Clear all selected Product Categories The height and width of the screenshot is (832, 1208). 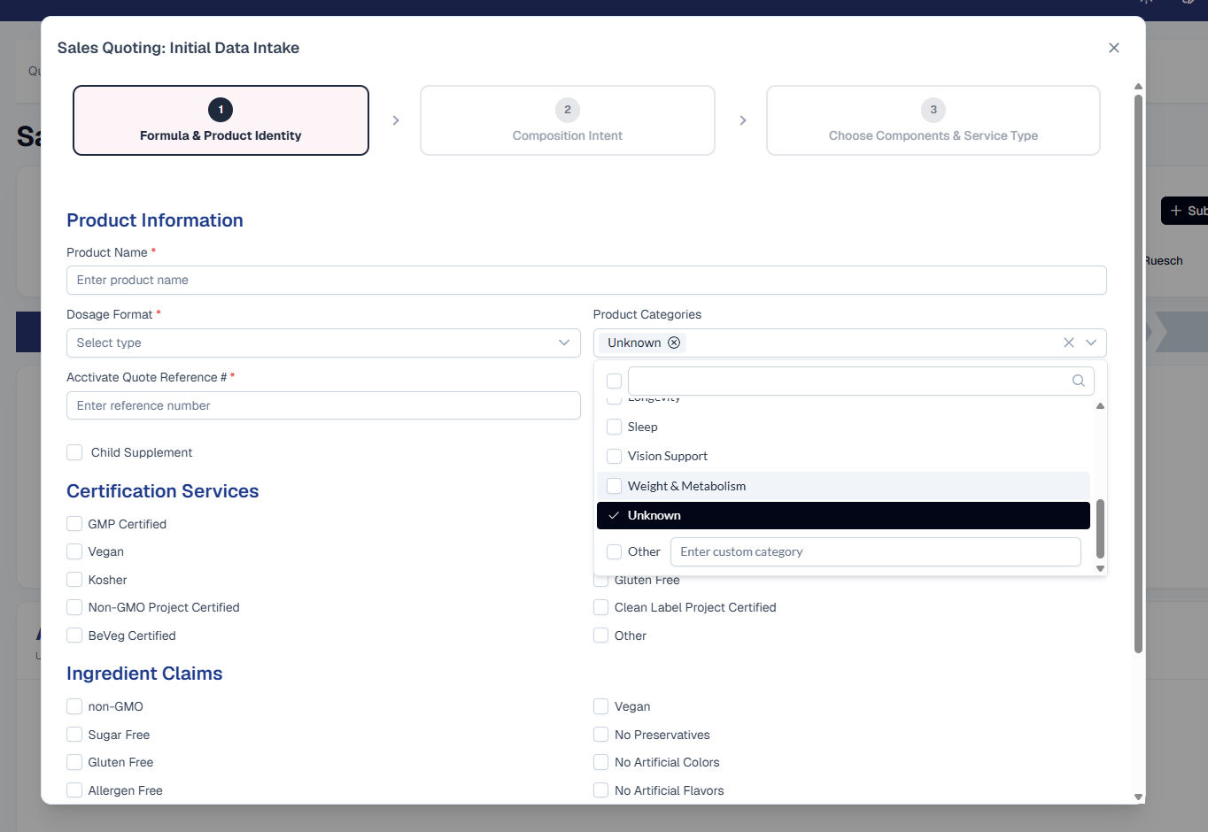point(1069,343)
